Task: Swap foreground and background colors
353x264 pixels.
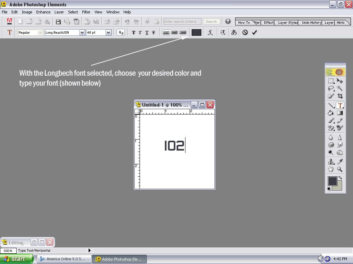Action: tap(340, 178)
